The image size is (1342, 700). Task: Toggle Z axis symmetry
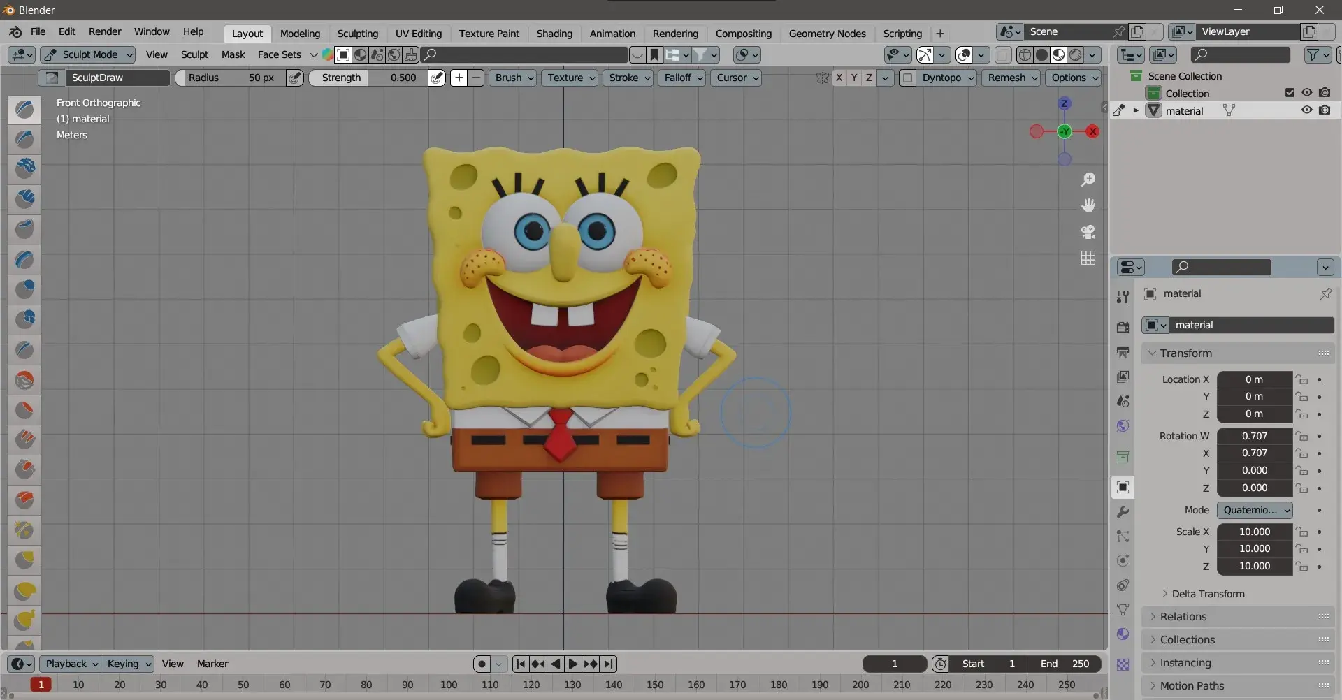click(869, 78)
